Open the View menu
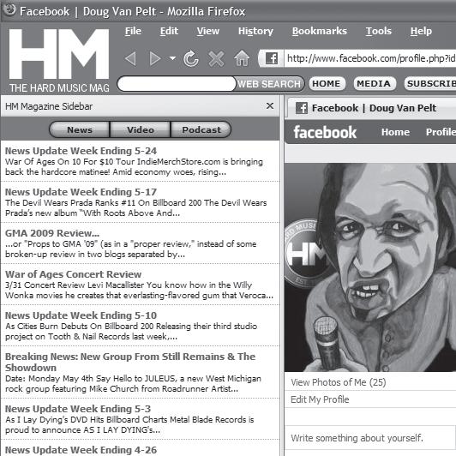This screenshot has width=456, height=456. [208, 31]
